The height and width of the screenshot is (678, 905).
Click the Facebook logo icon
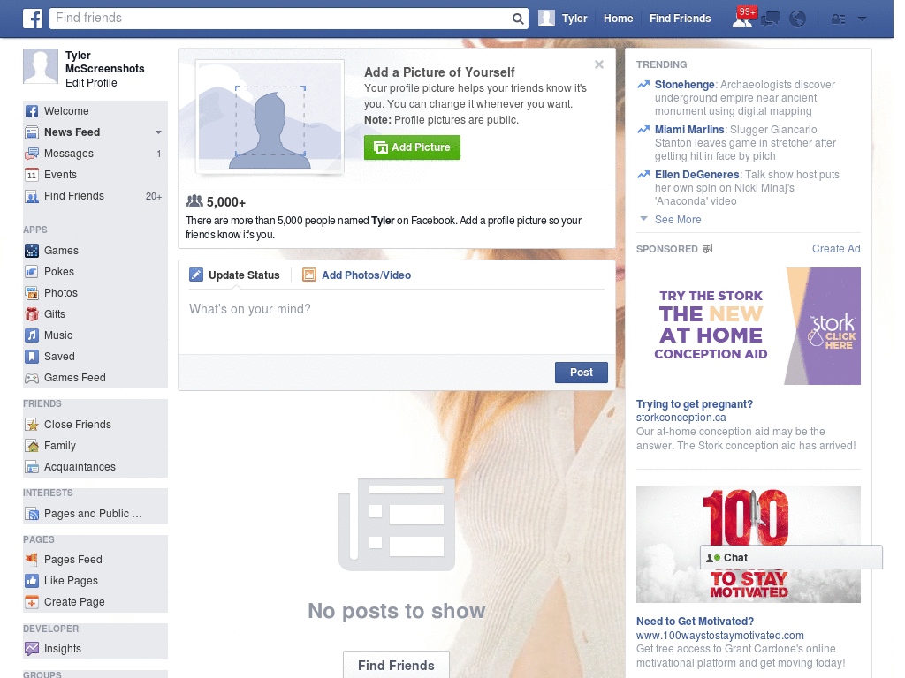point(33,19)
